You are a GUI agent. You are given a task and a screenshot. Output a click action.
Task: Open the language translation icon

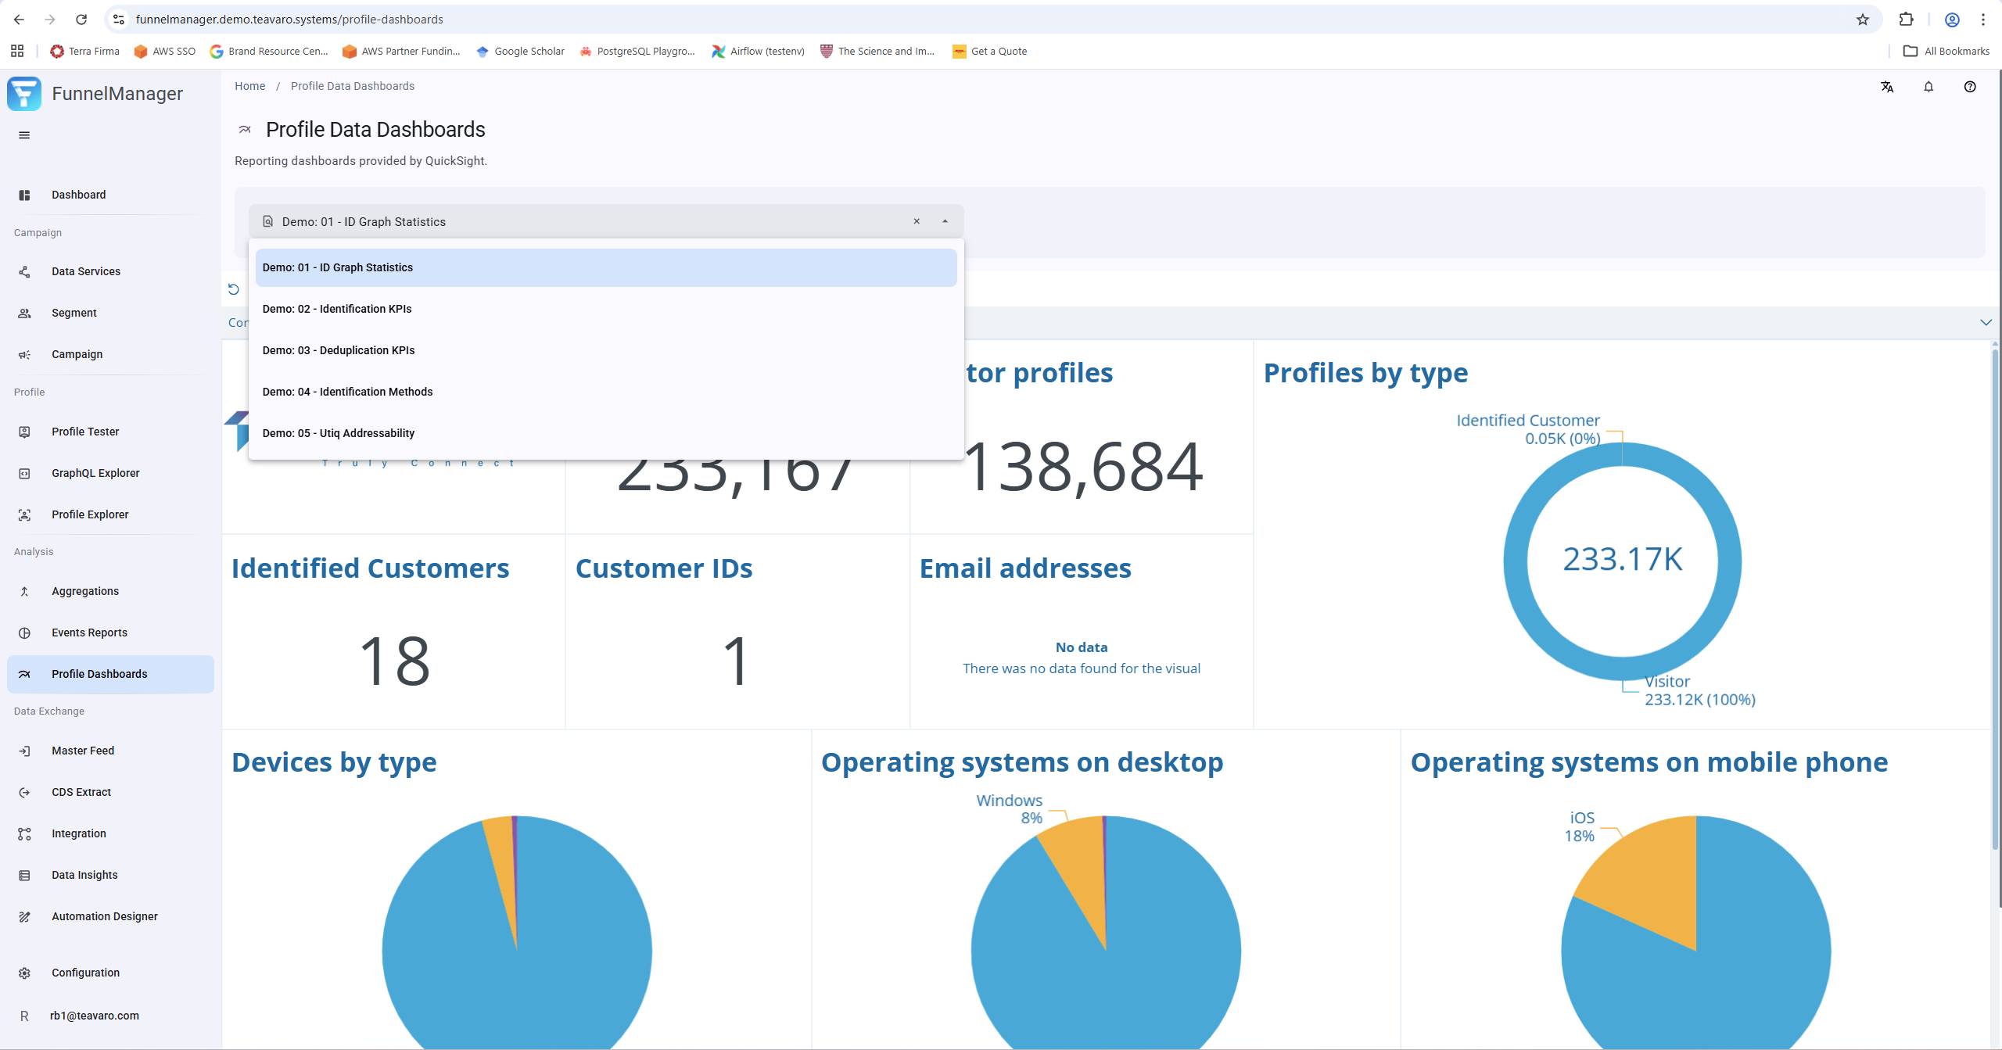tap(1887, 87)
